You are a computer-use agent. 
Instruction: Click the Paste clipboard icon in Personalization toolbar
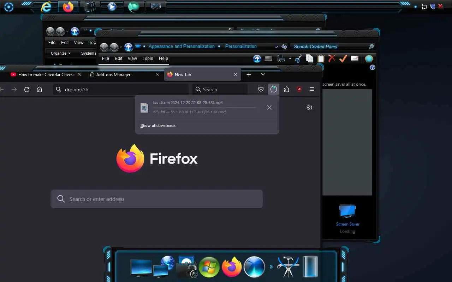321,59
